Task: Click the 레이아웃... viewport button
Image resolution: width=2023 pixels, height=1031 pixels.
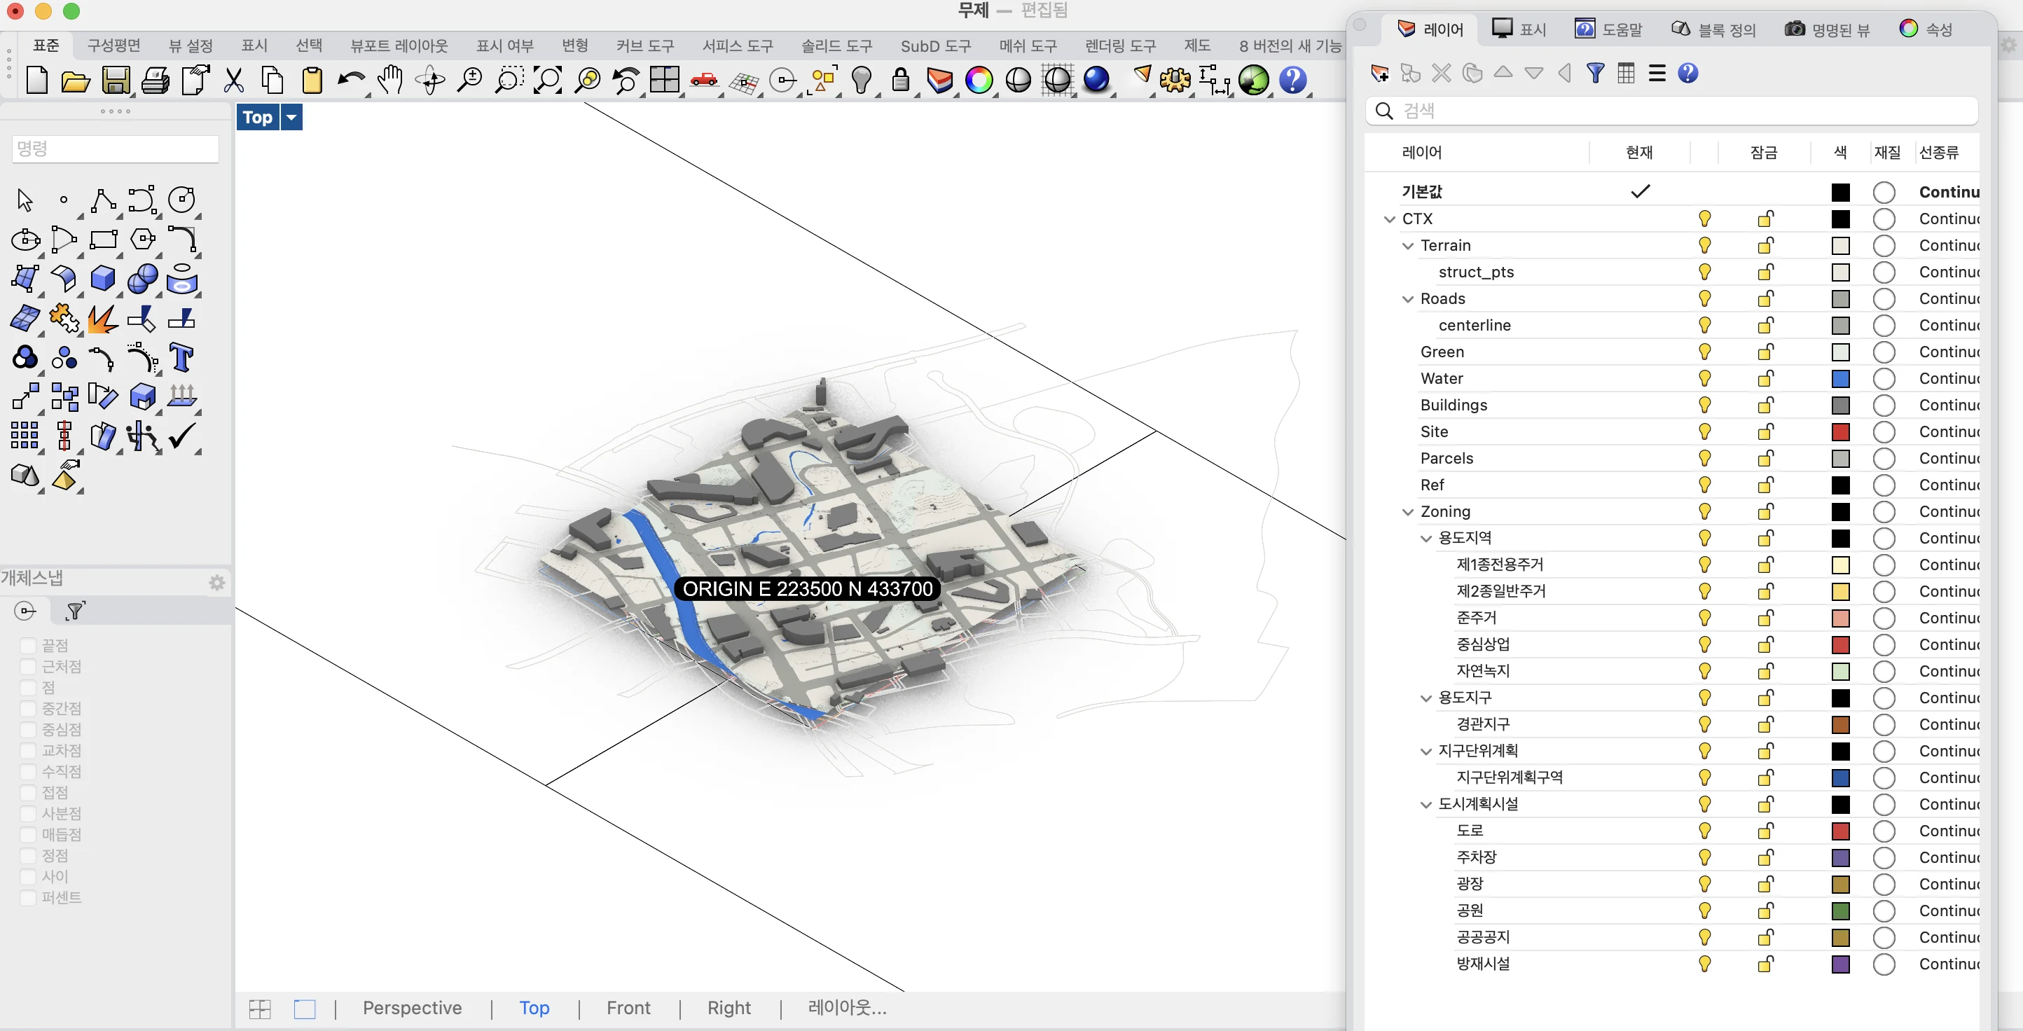Action: 848,1007
